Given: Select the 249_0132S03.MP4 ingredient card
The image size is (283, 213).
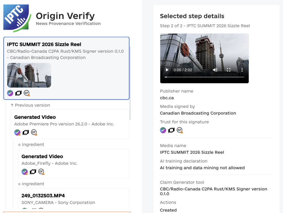Looking at the screenshot, I should pyautogui.click(x=74, y=198).
